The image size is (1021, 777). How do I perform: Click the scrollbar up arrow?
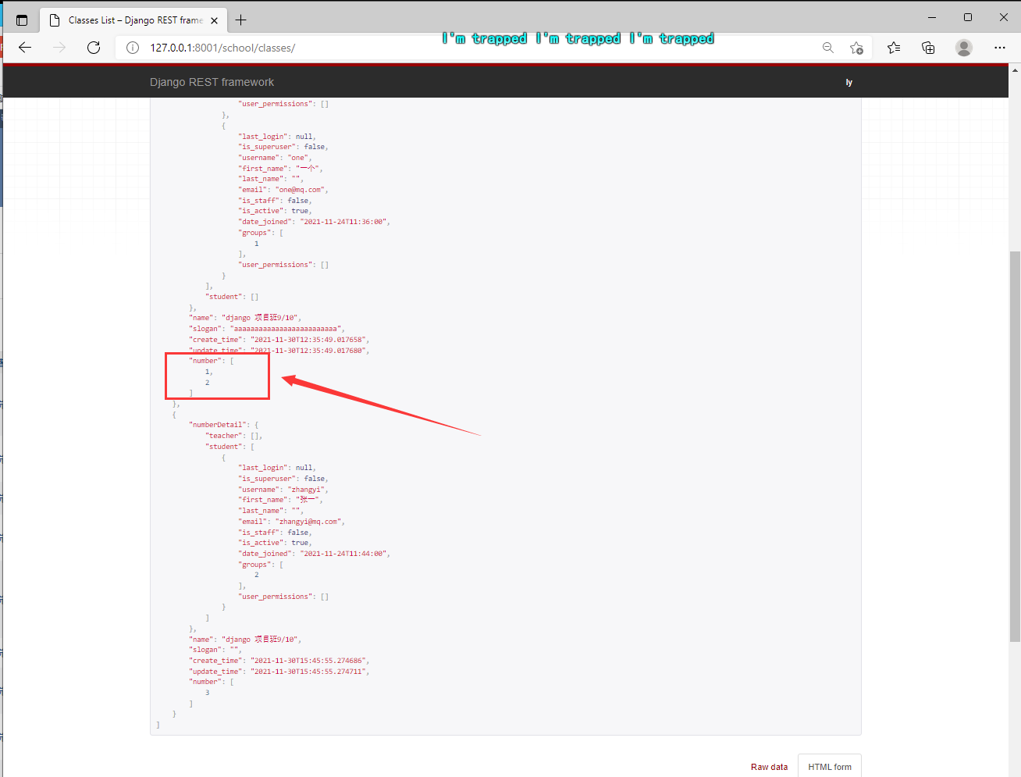click(1015, 70)
